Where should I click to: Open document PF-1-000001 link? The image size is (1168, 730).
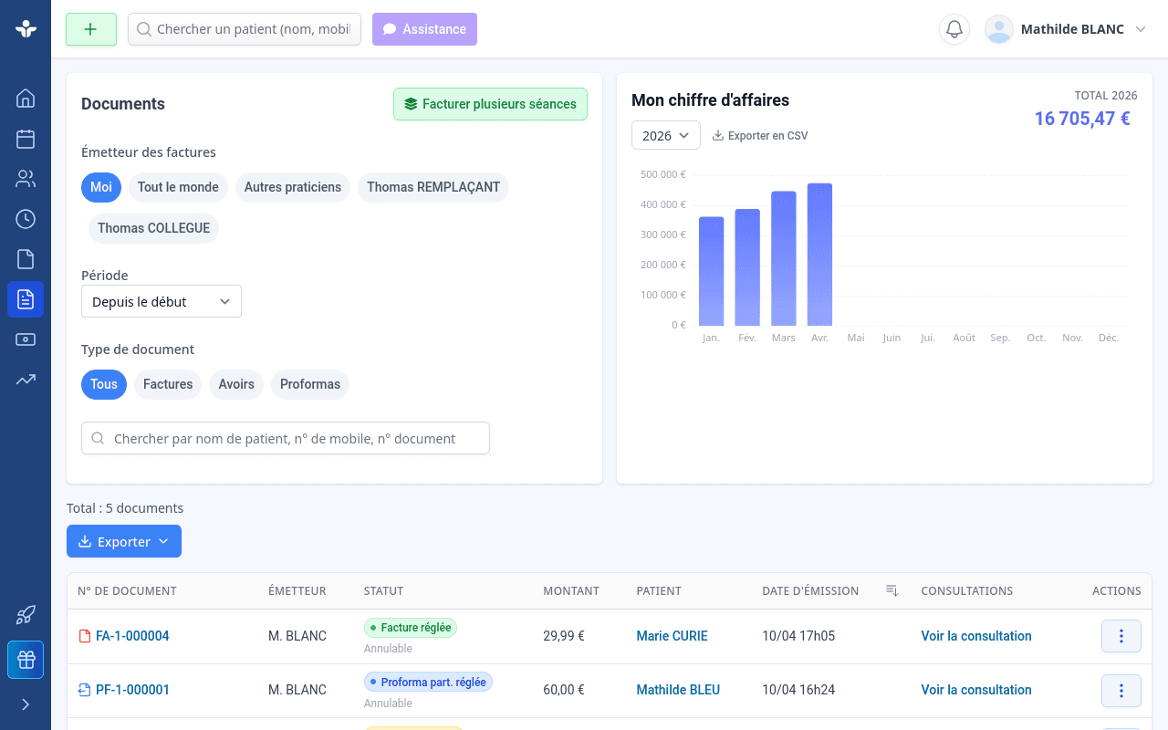[x=132, y=690]
